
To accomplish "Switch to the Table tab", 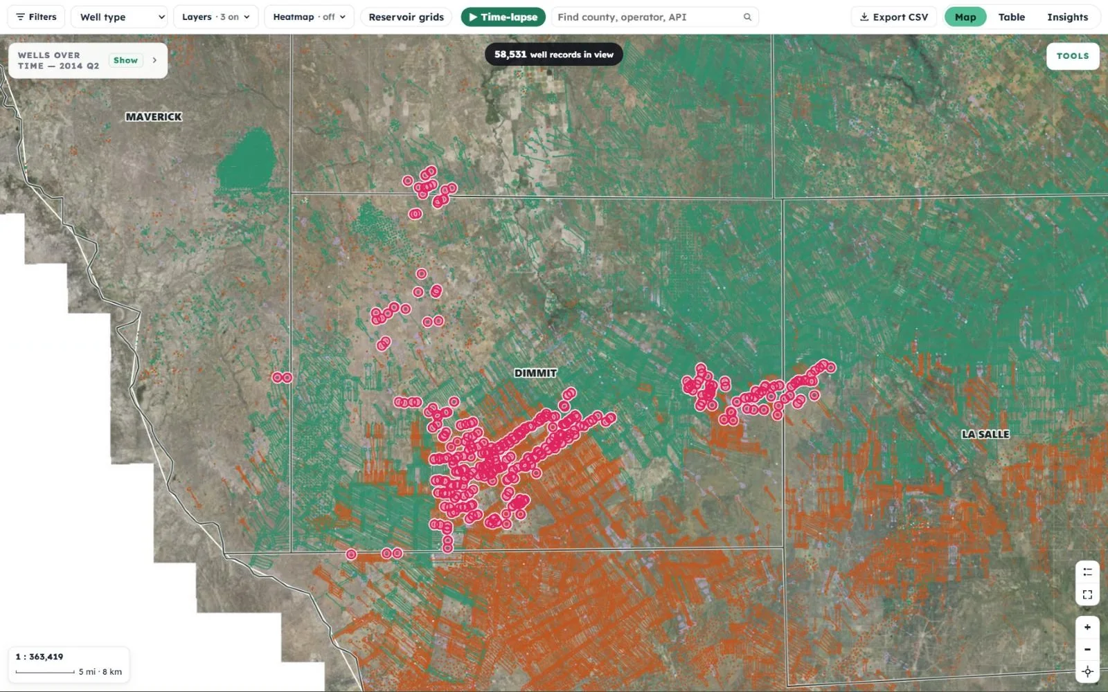I will click(x=1012, y=17).
